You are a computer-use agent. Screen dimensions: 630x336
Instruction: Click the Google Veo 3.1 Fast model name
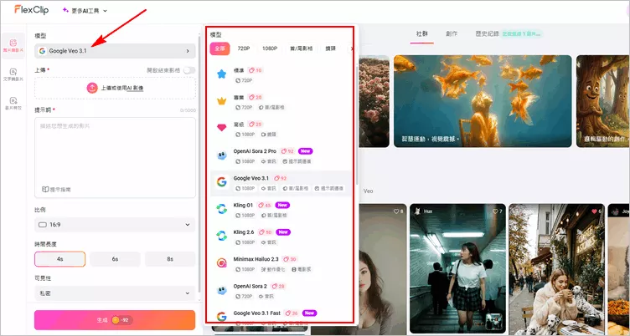(256, 313)
